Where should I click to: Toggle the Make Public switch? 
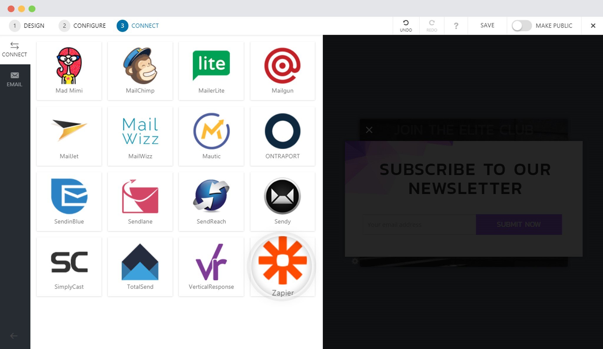point(521,26)
